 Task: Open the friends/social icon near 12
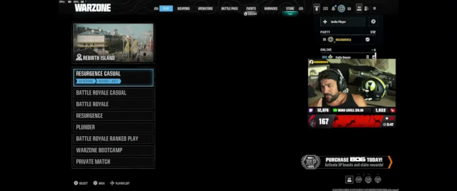pyautogui.click(x=366, y=8)
